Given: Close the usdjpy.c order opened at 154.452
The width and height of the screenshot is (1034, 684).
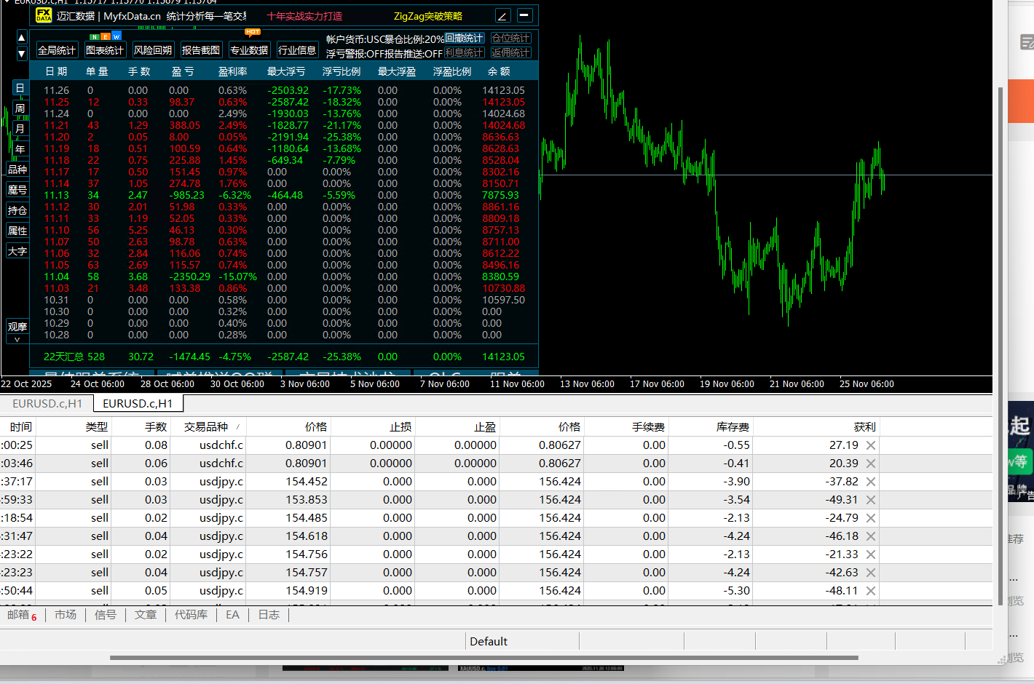Looking at the screenshot, I should pyautogui.click(x=871, y=482).
